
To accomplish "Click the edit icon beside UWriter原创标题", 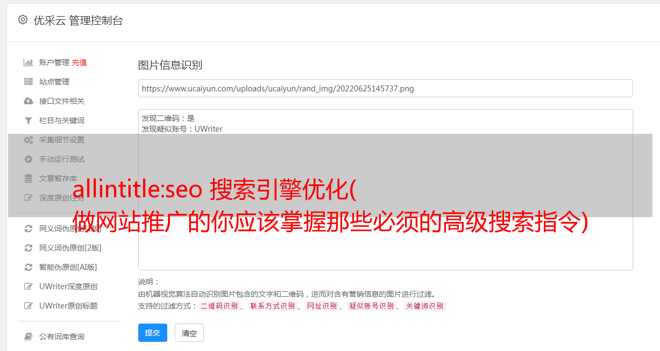I will click(29, 306).
